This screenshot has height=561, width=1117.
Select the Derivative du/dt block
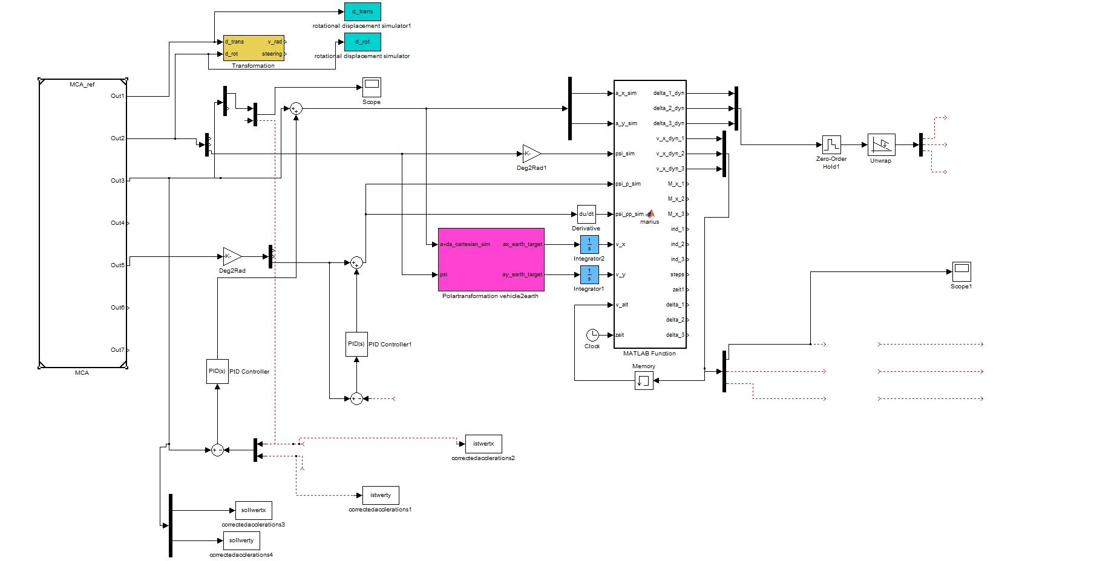pyautogui.click(x=586, y=214)
